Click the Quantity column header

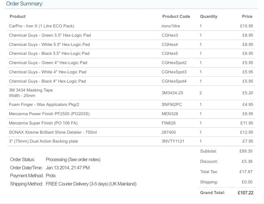tap(209, 16)
